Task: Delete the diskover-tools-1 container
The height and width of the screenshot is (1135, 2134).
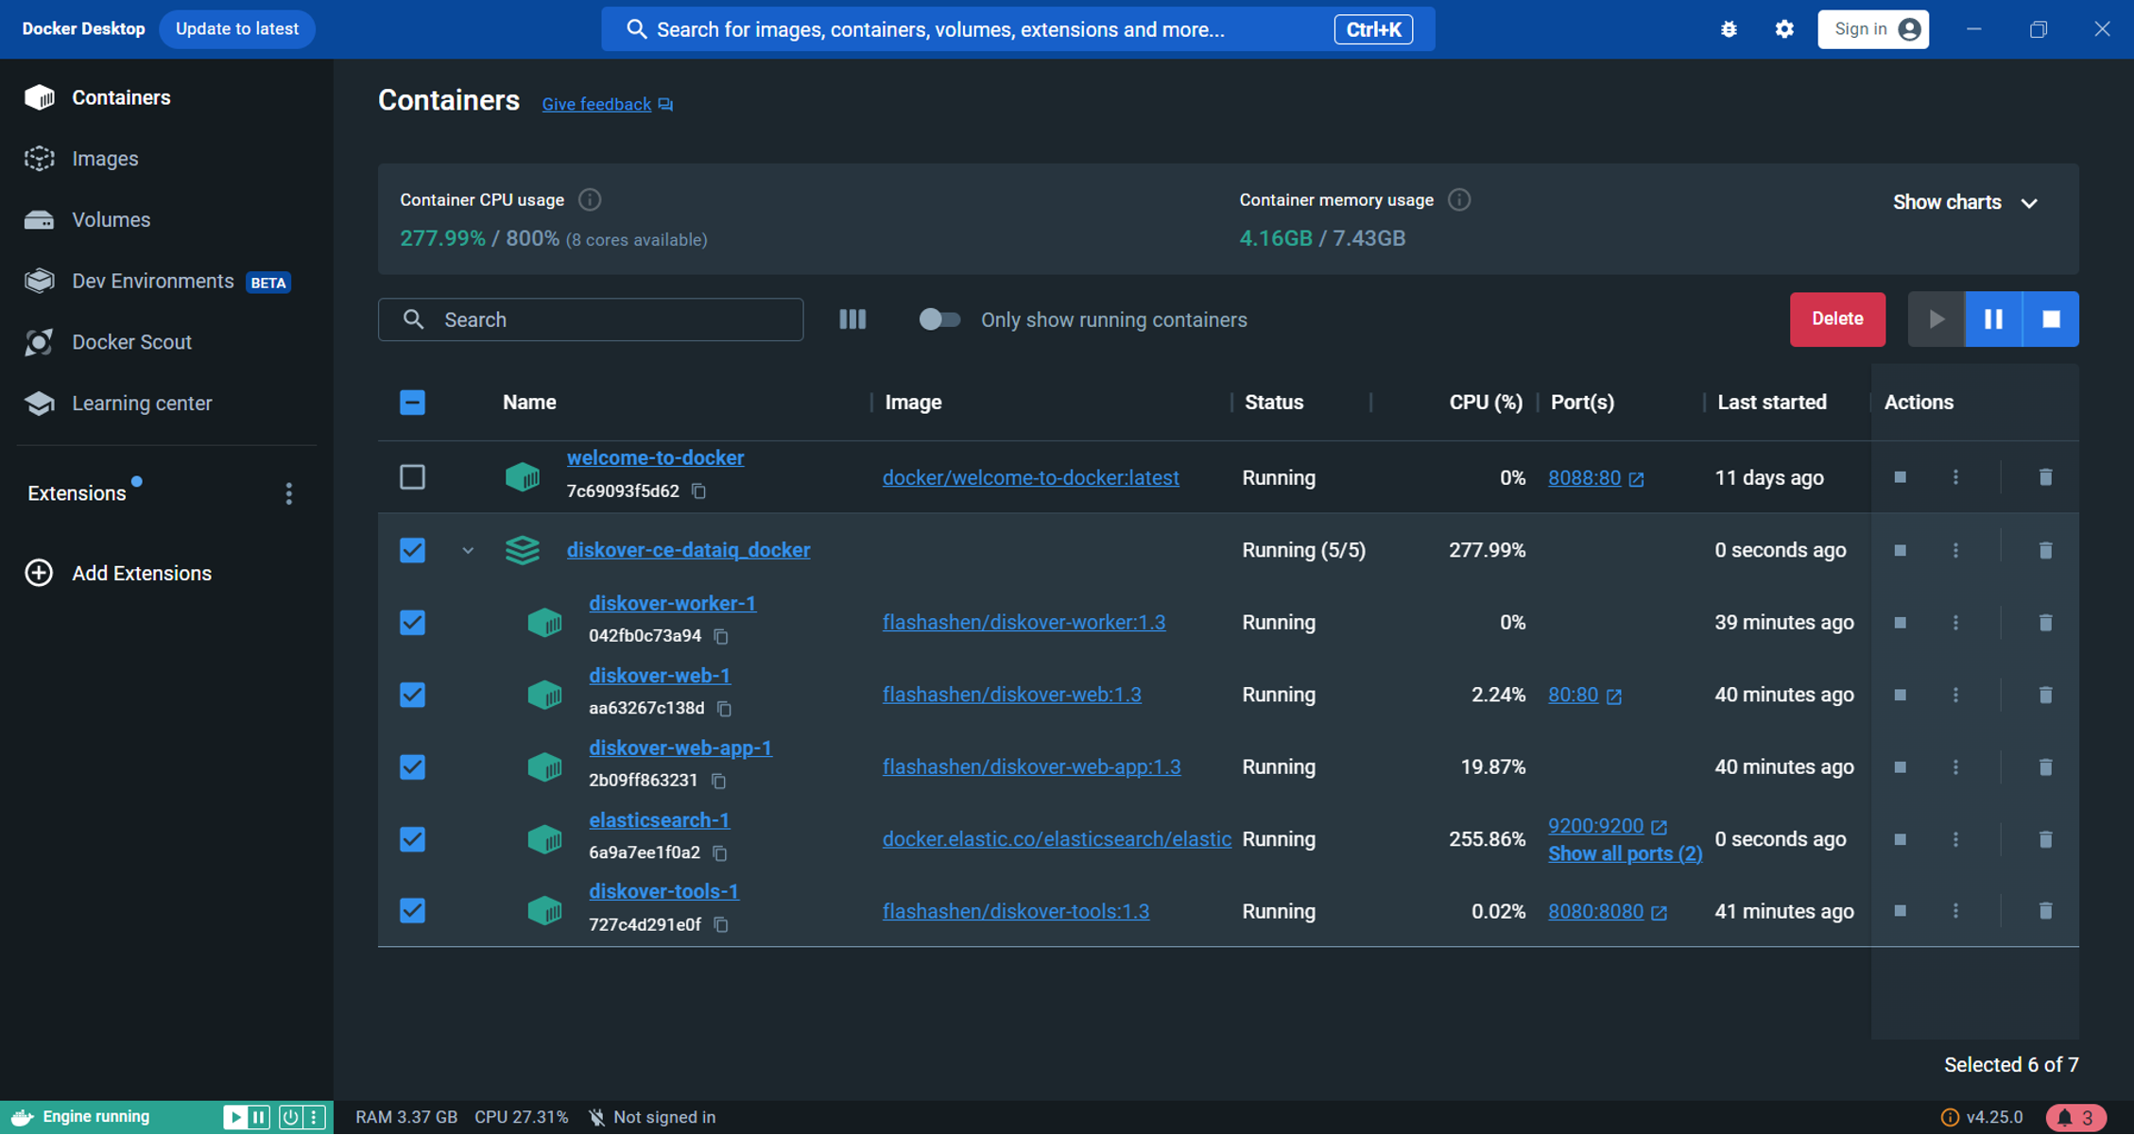Action: click(x=2045, y=910)
